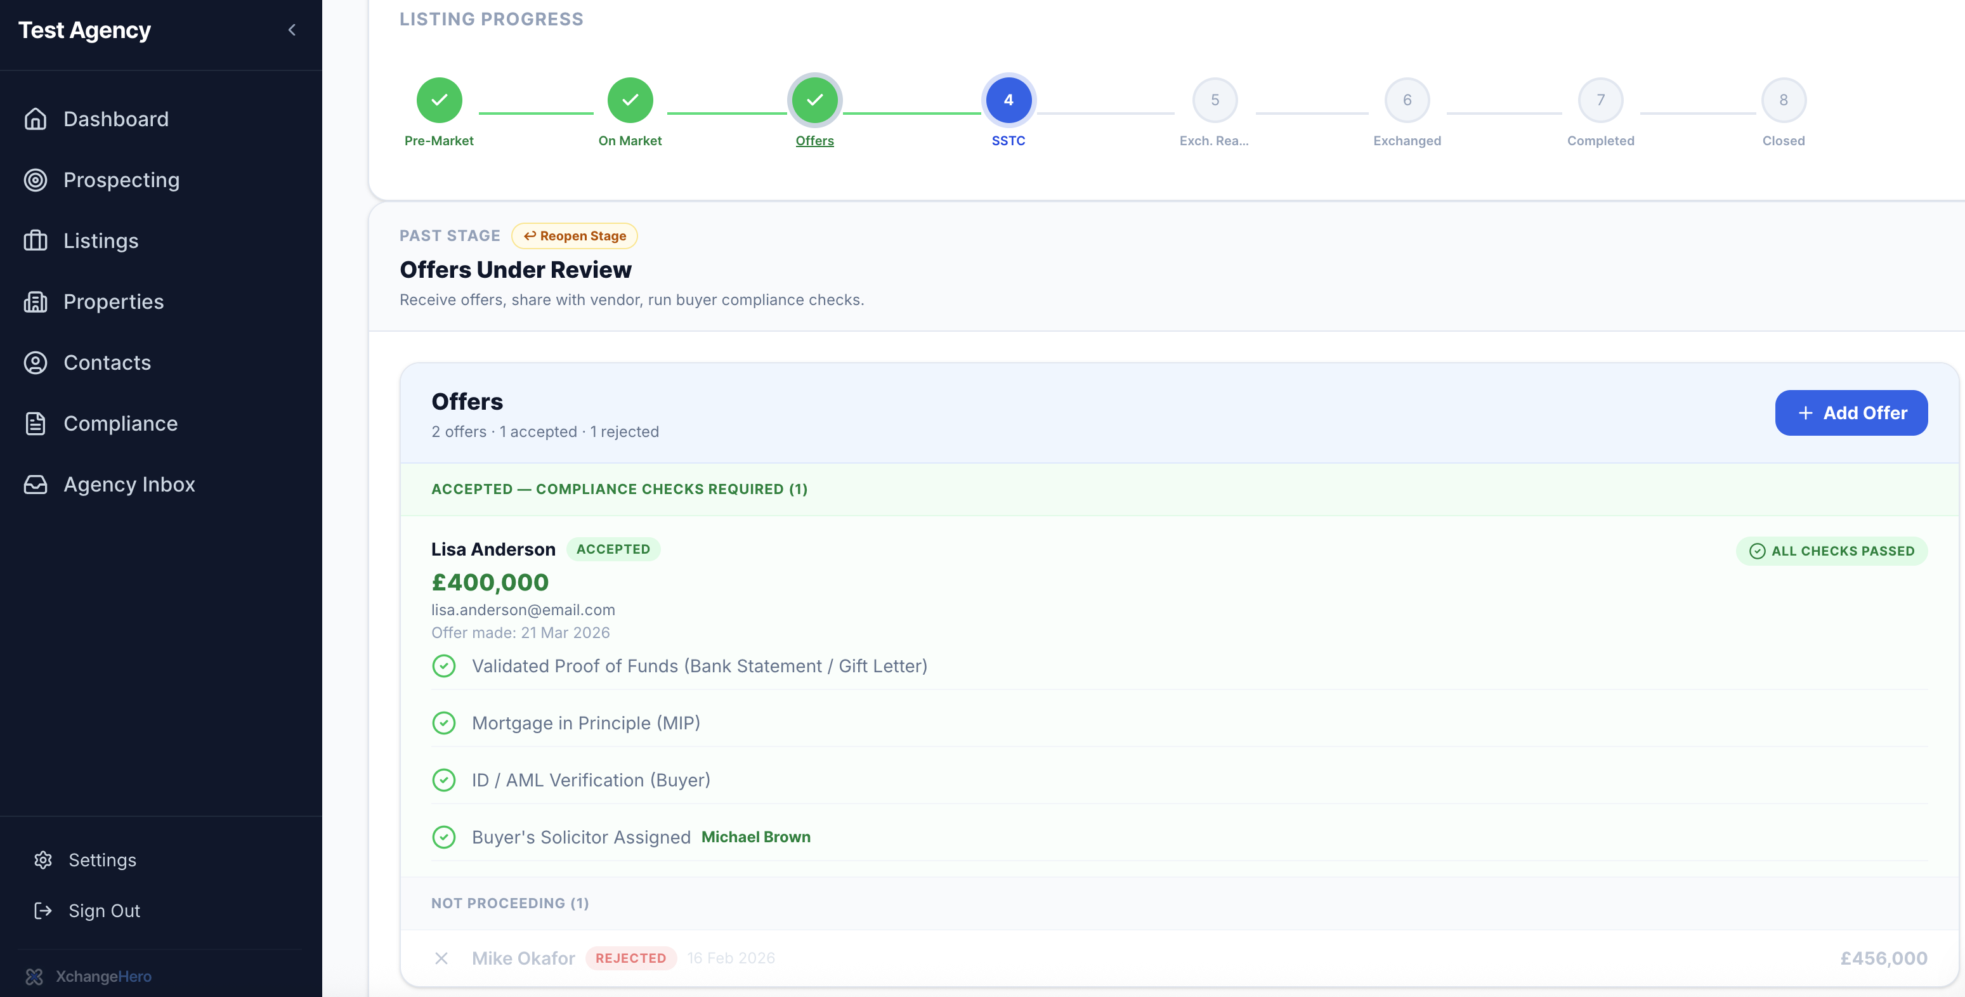Toggle Mortgage in Principle check circle
The height and width of the screenshot is (997, 1965).
pos(443,723)
